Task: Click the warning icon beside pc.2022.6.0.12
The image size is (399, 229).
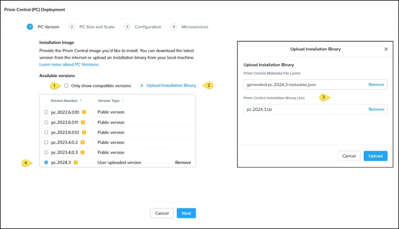Action: pyautogui.click(x=84, y=132)
